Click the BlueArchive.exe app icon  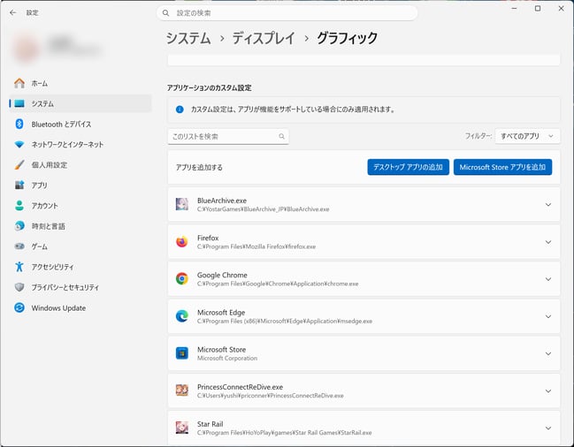[182, 204]
